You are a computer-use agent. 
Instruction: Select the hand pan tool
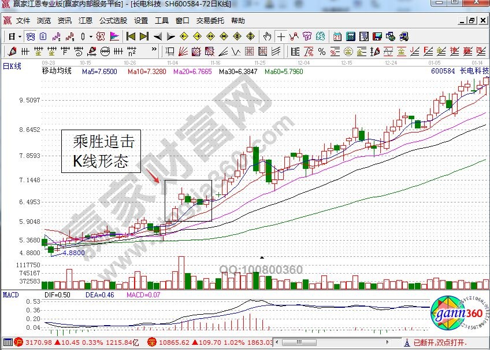[x=268, y=36]
